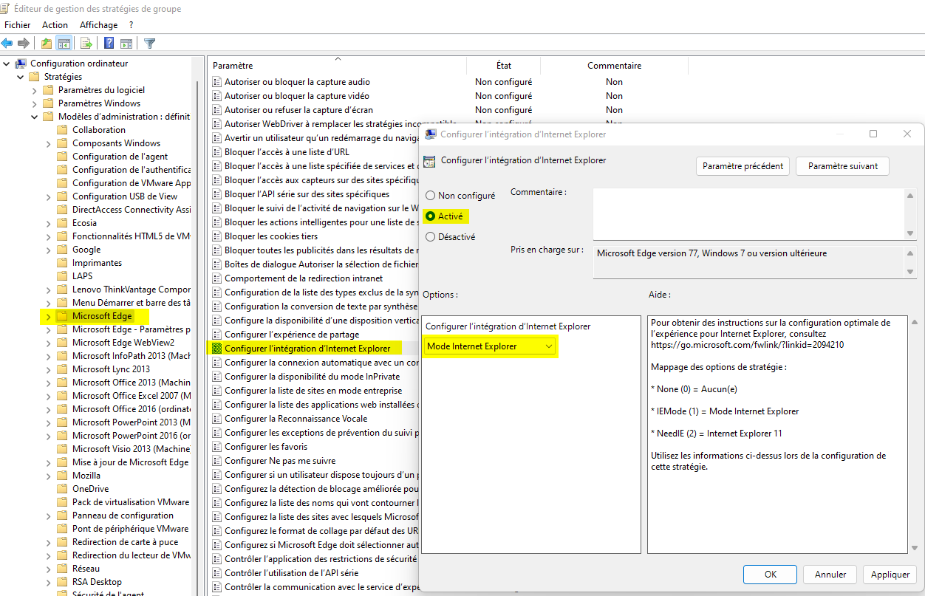The image size is (925, 596).
Task: Select the Désactivé radio button
Action: click(430, 237)
